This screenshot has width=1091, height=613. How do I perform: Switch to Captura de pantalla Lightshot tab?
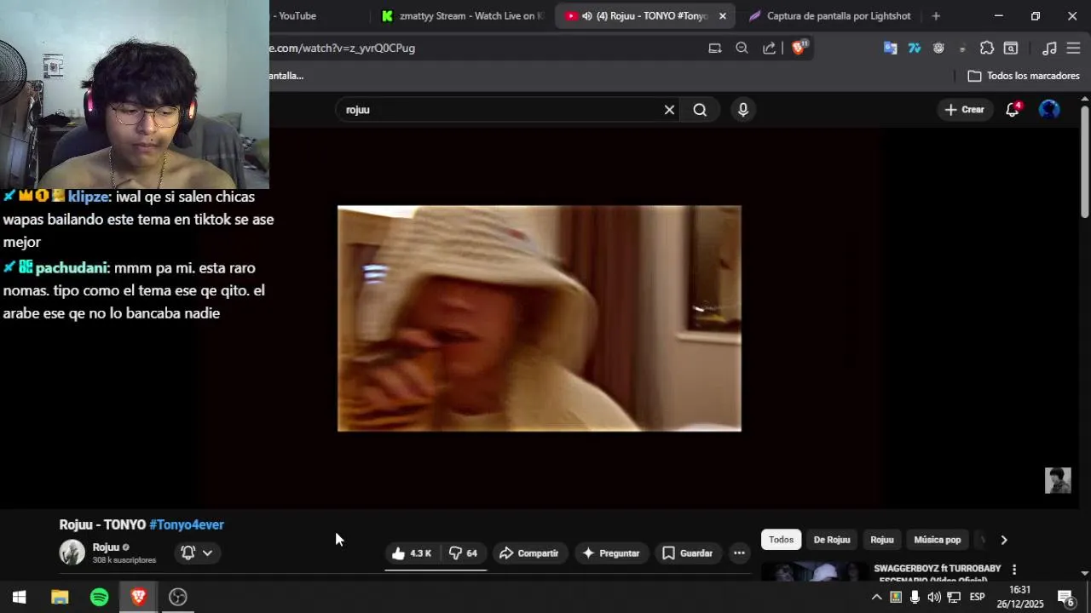(828, 16)
